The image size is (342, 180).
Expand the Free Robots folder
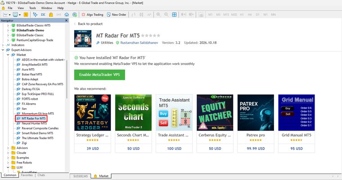click(8, 162)
